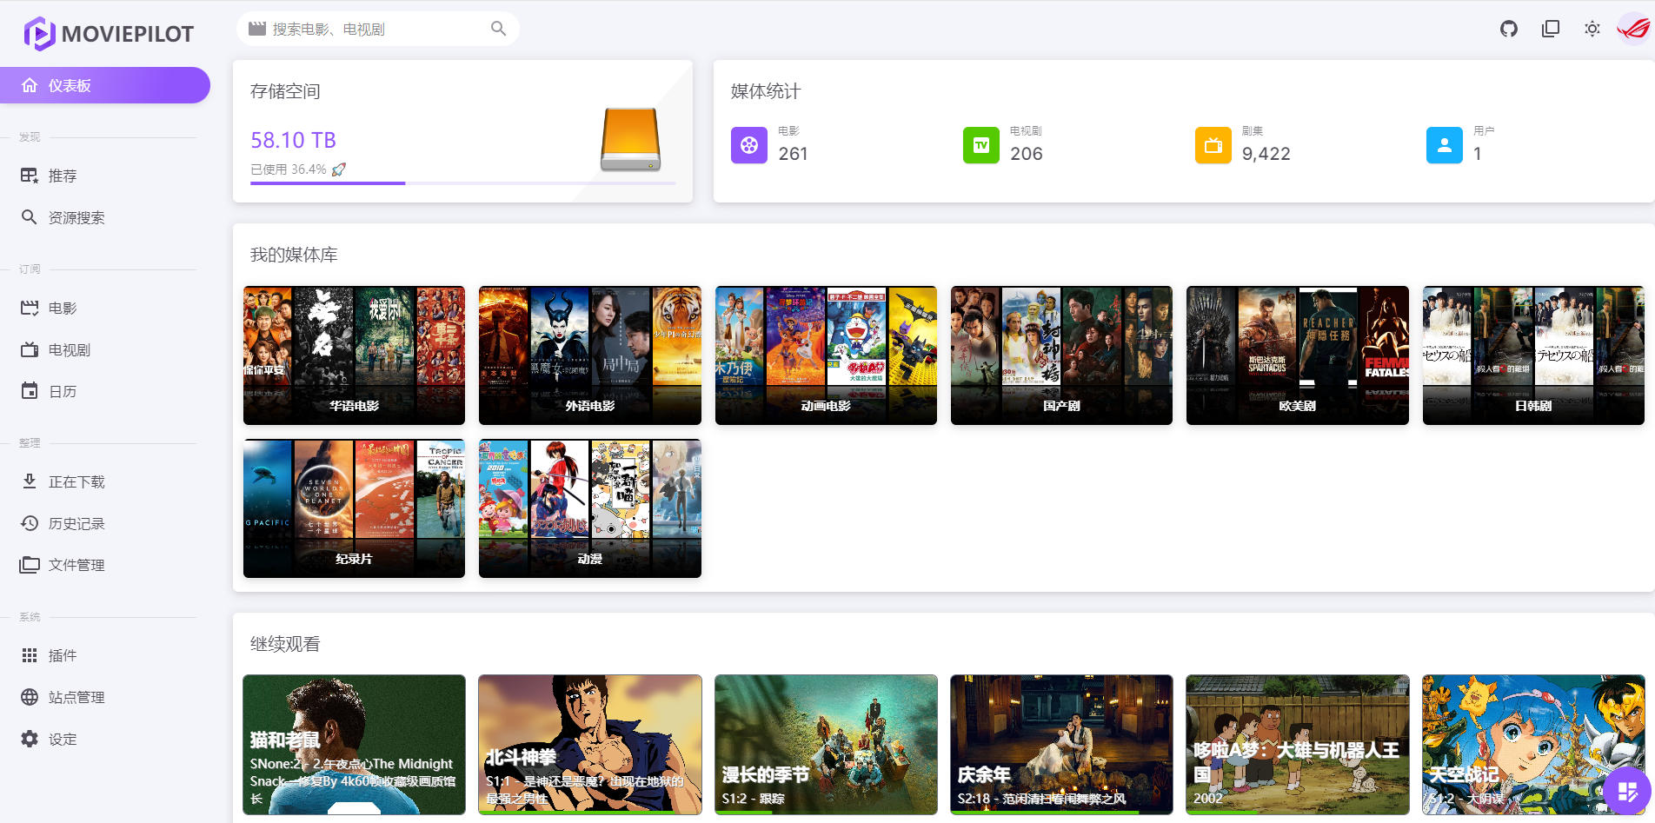Open the 动漫 media library
1655x823 pixels.
click(x=590, y=508)
